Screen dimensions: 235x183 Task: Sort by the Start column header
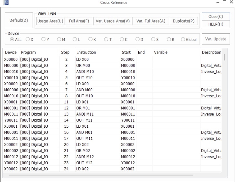128,52
